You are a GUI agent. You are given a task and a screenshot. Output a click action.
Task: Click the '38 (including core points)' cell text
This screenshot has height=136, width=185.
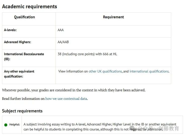tap(87, 54)
